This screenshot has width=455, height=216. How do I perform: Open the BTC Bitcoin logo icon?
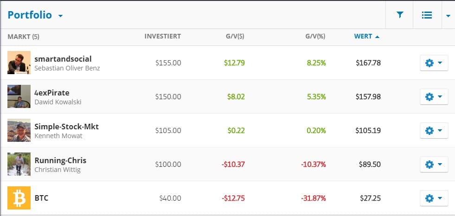pos(19,198)
